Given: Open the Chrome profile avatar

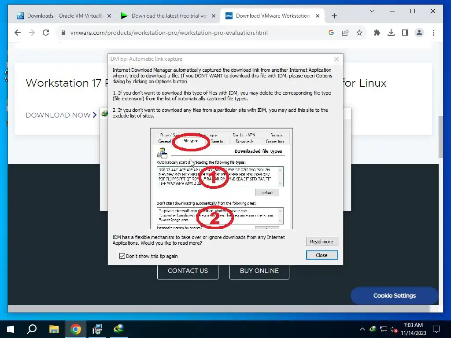Looking at the screenshot, I should coord(419,33).
